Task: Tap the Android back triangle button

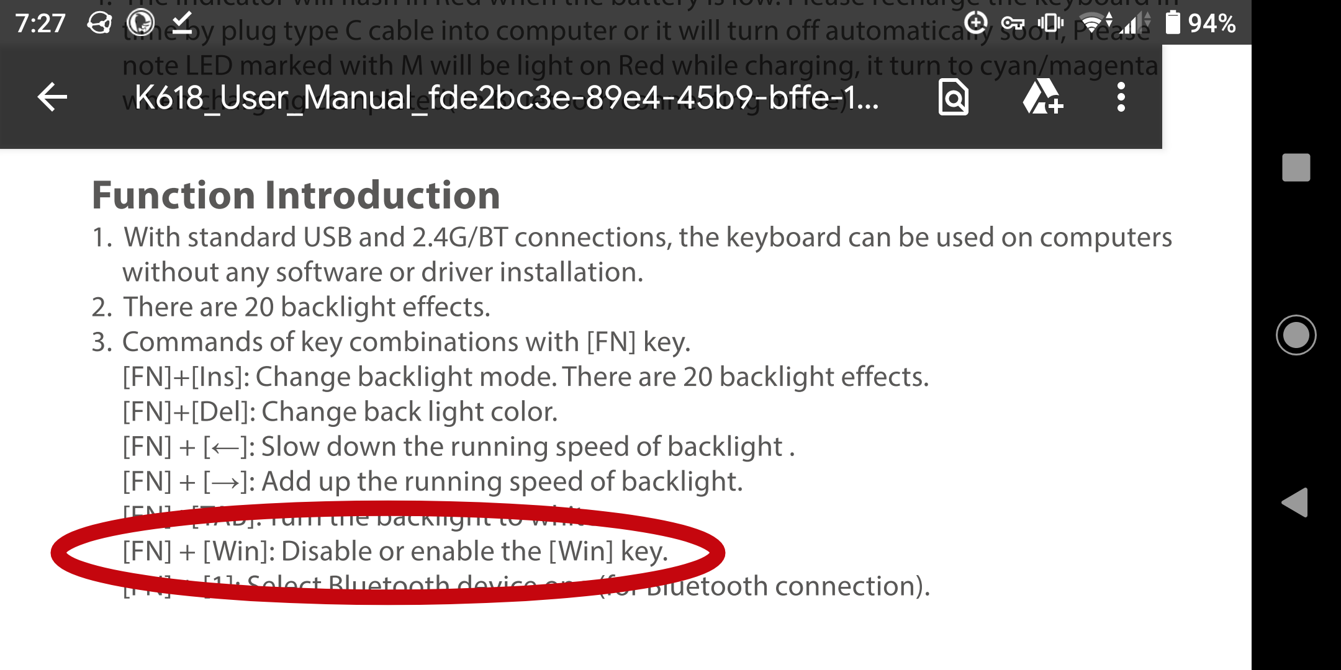Action: click(x=1295, y=502)
